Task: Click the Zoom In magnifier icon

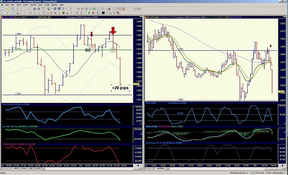Action: coord(71,9)
